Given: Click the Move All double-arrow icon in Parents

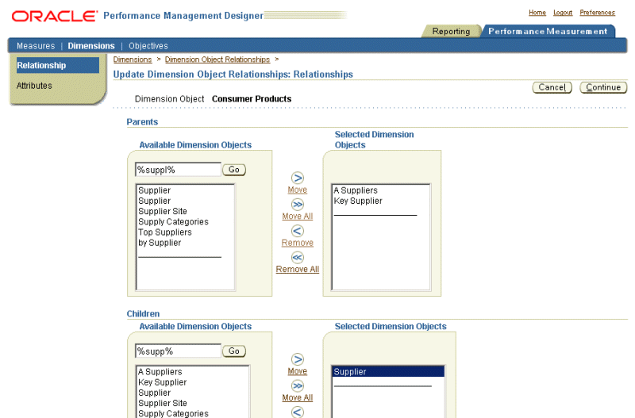Looking at the screenshot, I should click(x=298, y=205).
